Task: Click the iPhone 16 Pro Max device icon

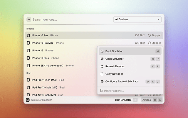Action: tap(28, 43)
